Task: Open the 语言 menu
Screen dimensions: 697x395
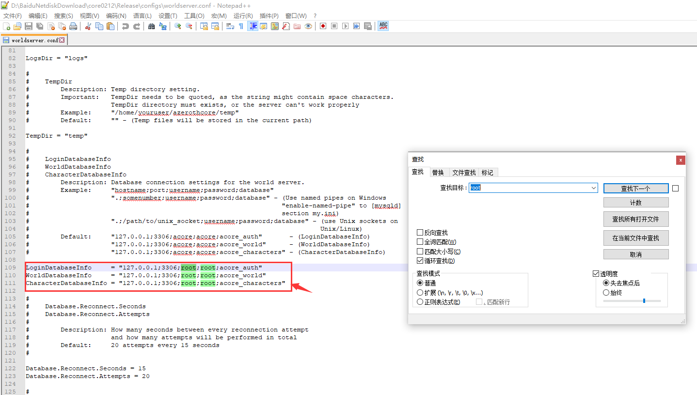Action: (x=142, y=16)
